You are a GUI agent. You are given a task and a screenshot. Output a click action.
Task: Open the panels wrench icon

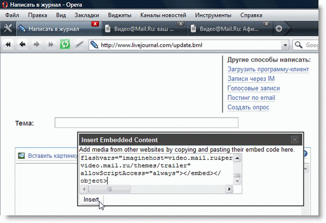(x=8, y=28)
